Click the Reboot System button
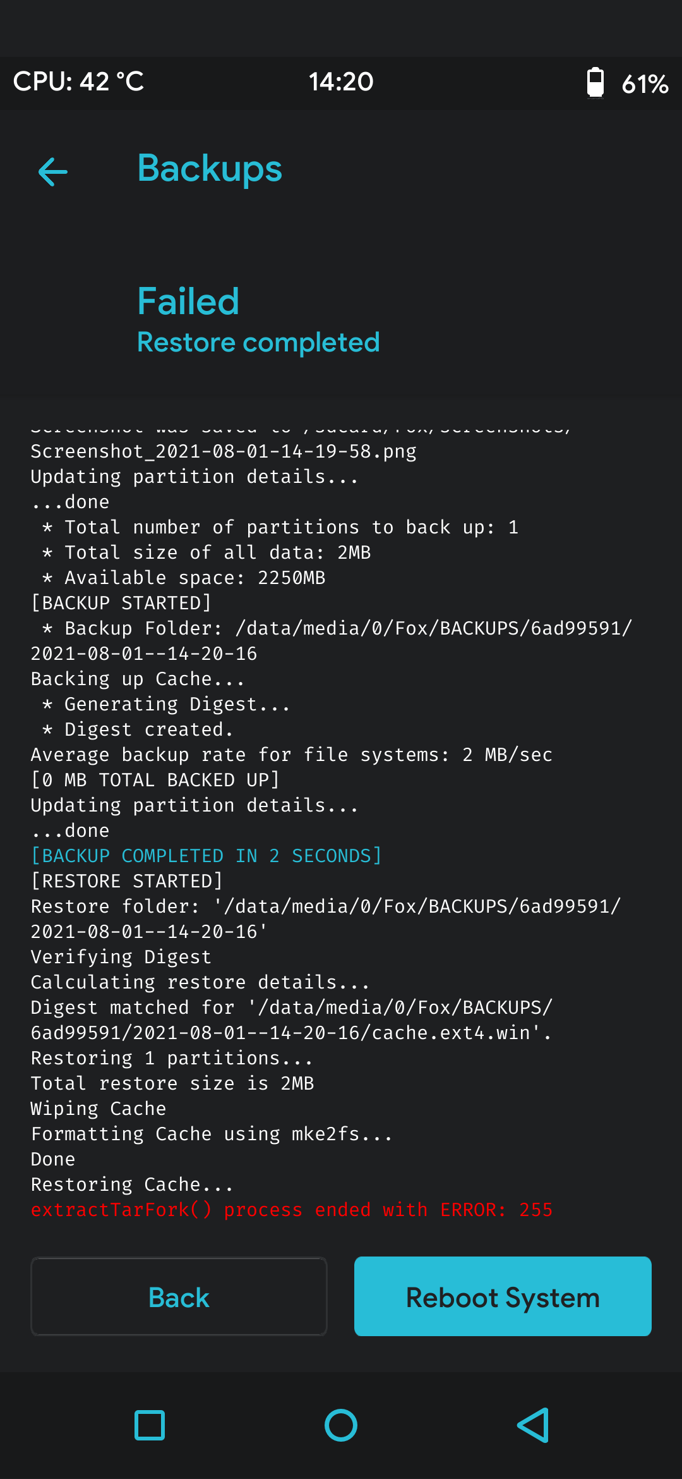682x1479 pixels. click(503, 1297)
